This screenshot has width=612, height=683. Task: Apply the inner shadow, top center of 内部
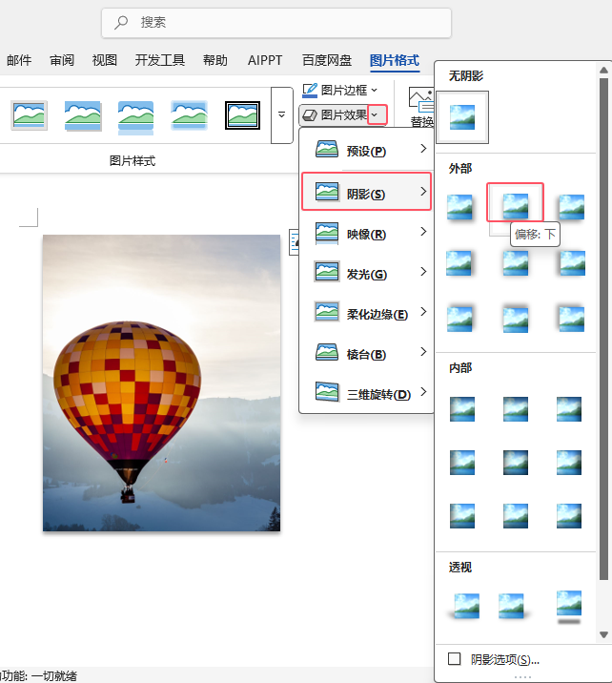point(516,409)
